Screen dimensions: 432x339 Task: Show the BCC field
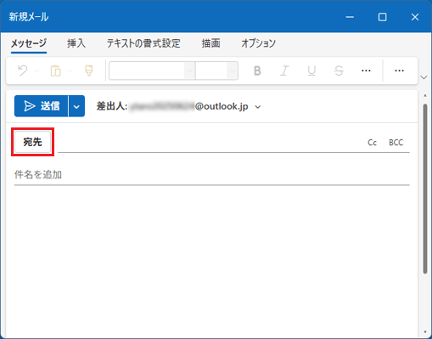pos(396,143)
